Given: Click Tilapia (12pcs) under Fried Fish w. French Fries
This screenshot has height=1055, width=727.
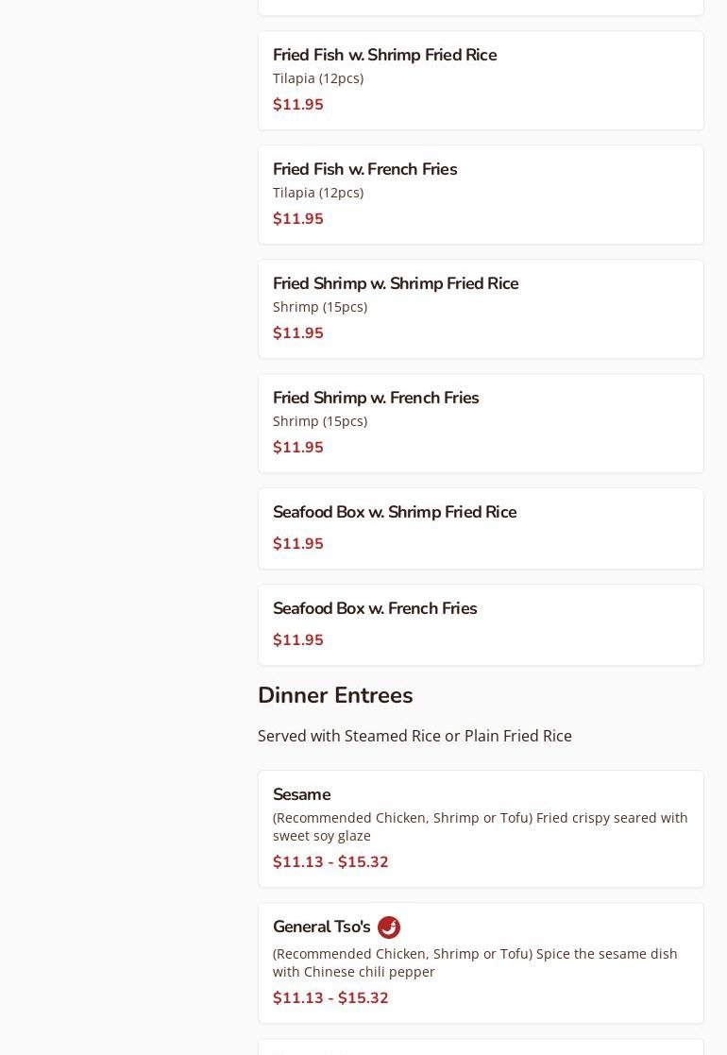Looking at the screenshot, I should [x=318, y=193].
